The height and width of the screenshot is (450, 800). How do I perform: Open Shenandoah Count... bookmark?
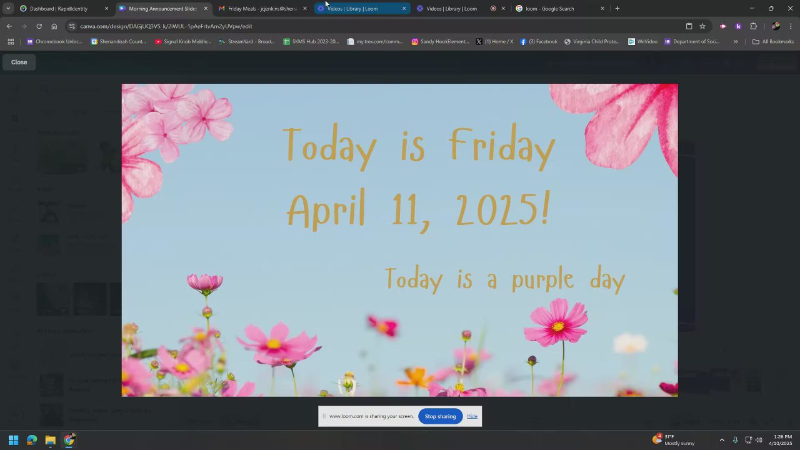pos(119,42)
